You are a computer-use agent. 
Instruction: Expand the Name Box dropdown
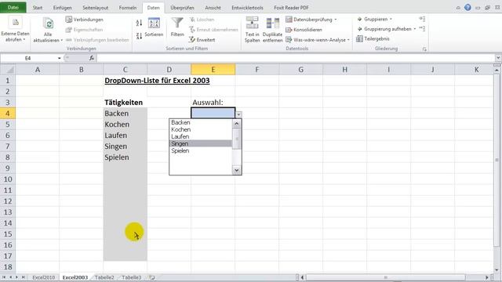[x=60, y=58]
